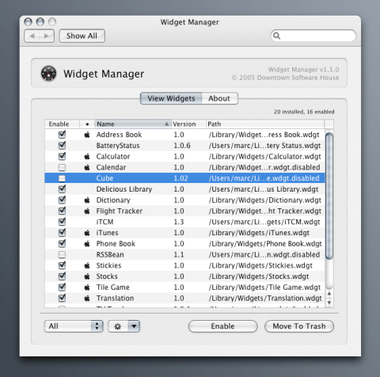The image size is (380, 377).
Task: Uncheck the BatteryStatus enable checkbox
Action: (x=62, y=146)
